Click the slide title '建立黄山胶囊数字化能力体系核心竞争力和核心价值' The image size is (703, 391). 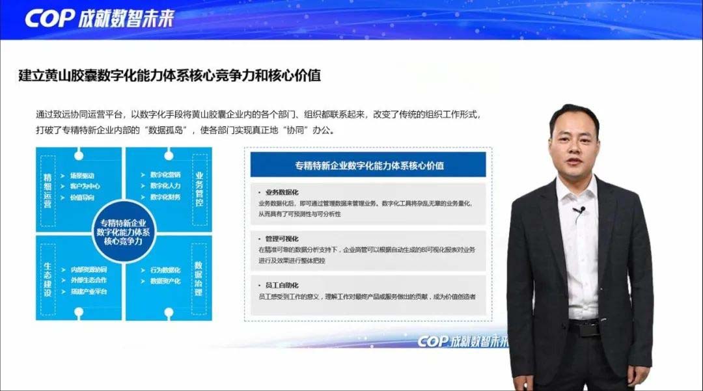pos(169,75)
